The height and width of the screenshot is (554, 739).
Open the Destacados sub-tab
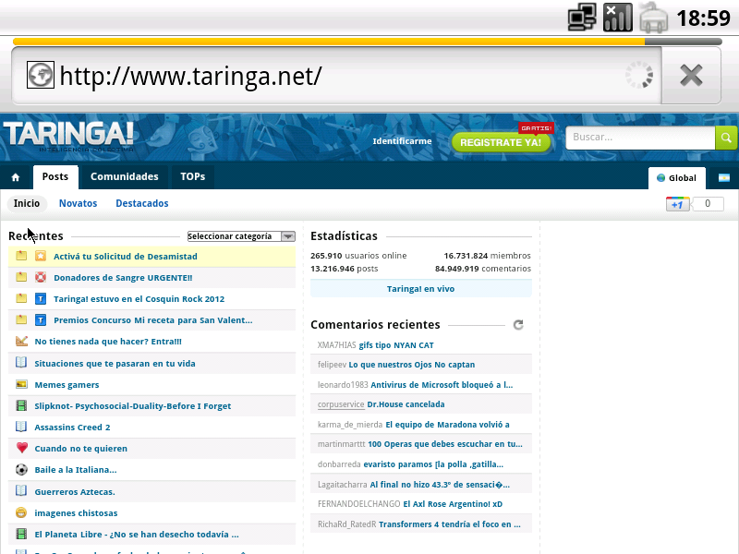point(142,203)
